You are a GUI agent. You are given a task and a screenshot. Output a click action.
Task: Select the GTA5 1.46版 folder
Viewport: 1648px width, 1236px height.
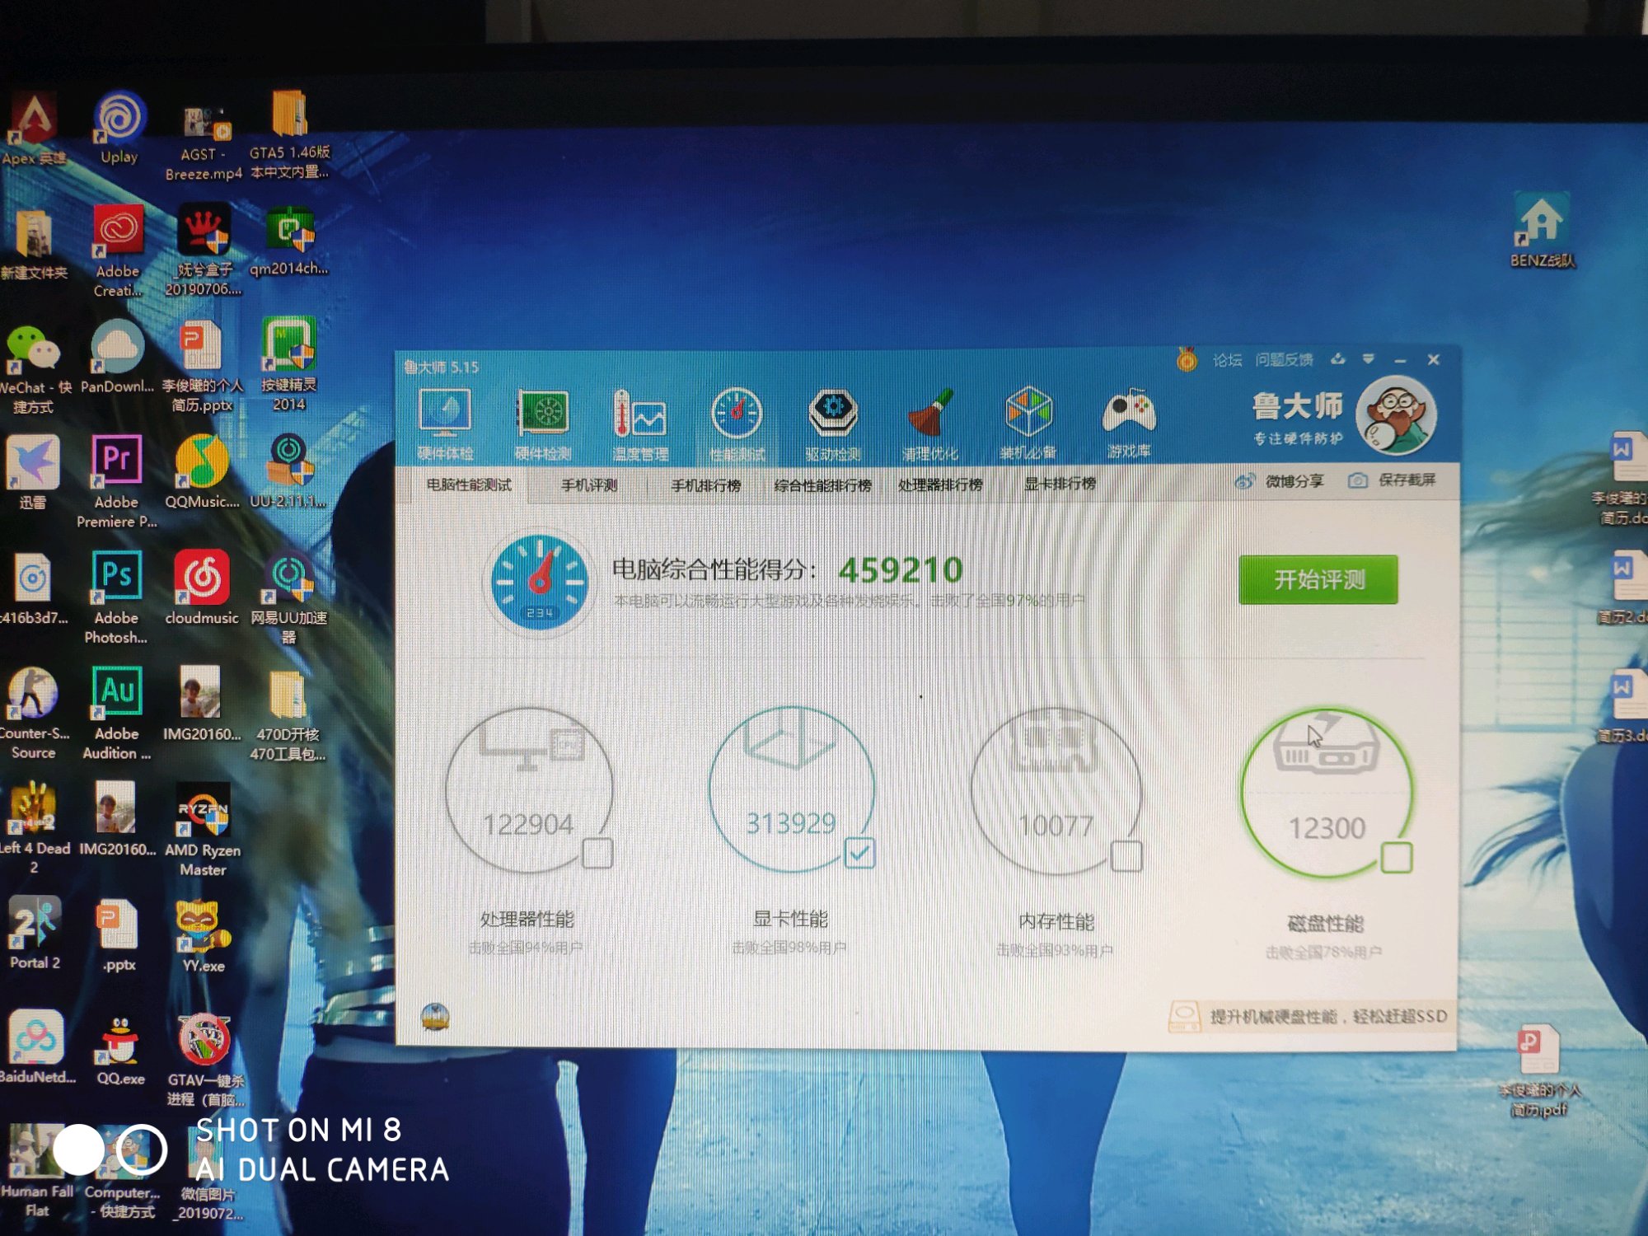pyautogui.click(x=289, y=135)
